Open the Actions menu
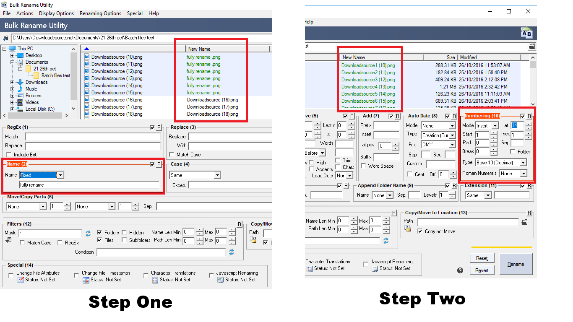The width and height of the screenshot is (573, 322). pos(25,13)
